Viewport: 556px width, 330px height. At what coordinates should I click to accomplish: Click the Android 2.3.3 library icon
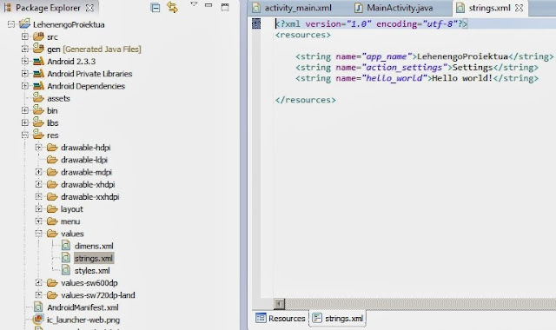point(38,62)
